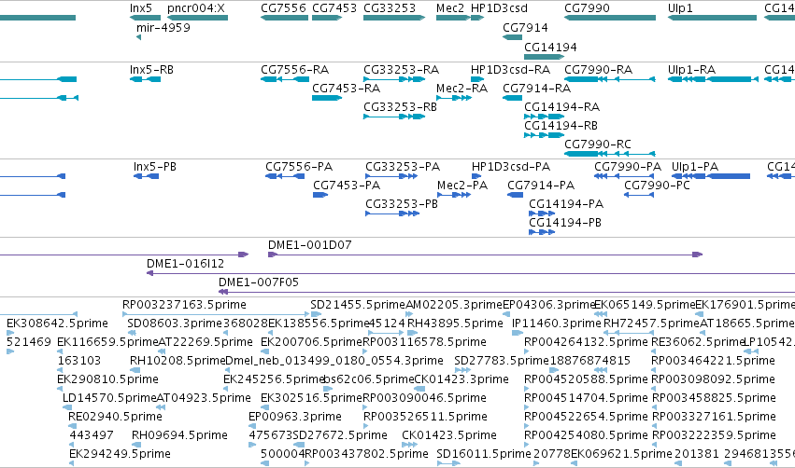795x468 pixels.
Task: Select the CG7990-RC transcript
Action: (610, 154)
